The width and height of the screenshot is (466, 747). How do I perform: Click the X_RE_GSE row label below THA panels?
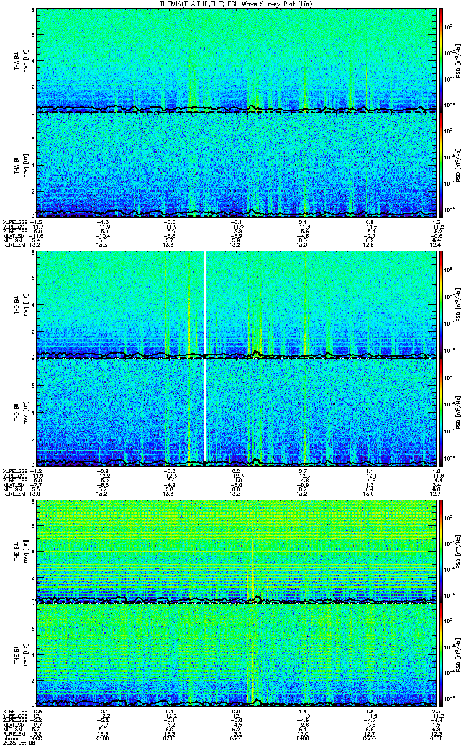click(x=14, y=223)
